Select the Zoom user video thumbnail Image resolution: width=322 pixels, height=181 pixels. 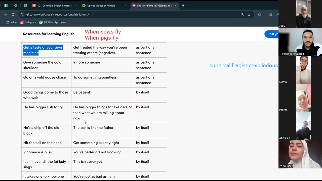click(300, 154)
